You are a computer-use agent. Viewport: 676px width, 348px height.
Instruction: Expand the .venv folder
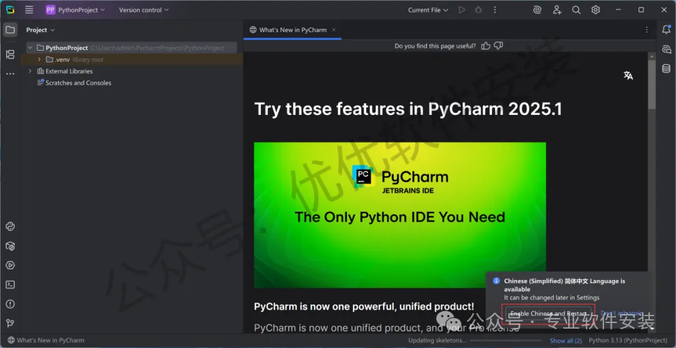(x=39, y=59)
